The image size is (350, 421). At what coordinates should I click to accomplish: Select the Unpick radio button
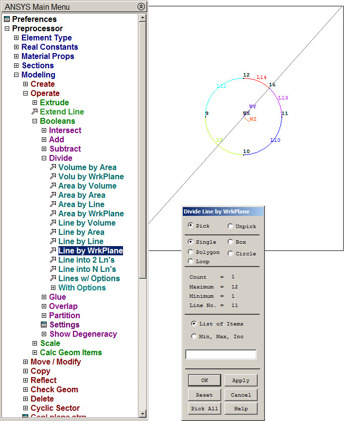click(x=230, y=226)
